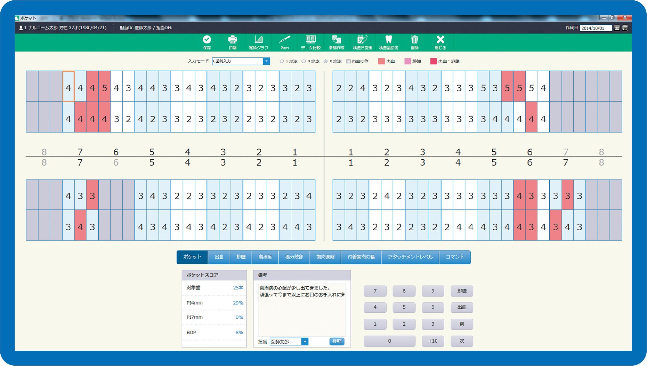Screen dimensions: 647x366
Task: Click the BOP 8% score row
Action: click(215, 333)
